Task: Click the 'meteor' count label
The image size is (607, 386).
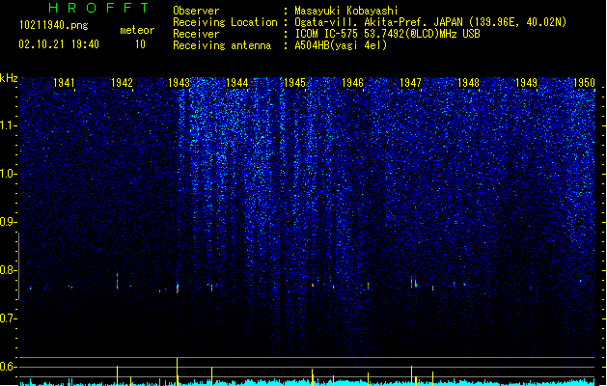Action: pyautogui.click(x=137, y=30)
